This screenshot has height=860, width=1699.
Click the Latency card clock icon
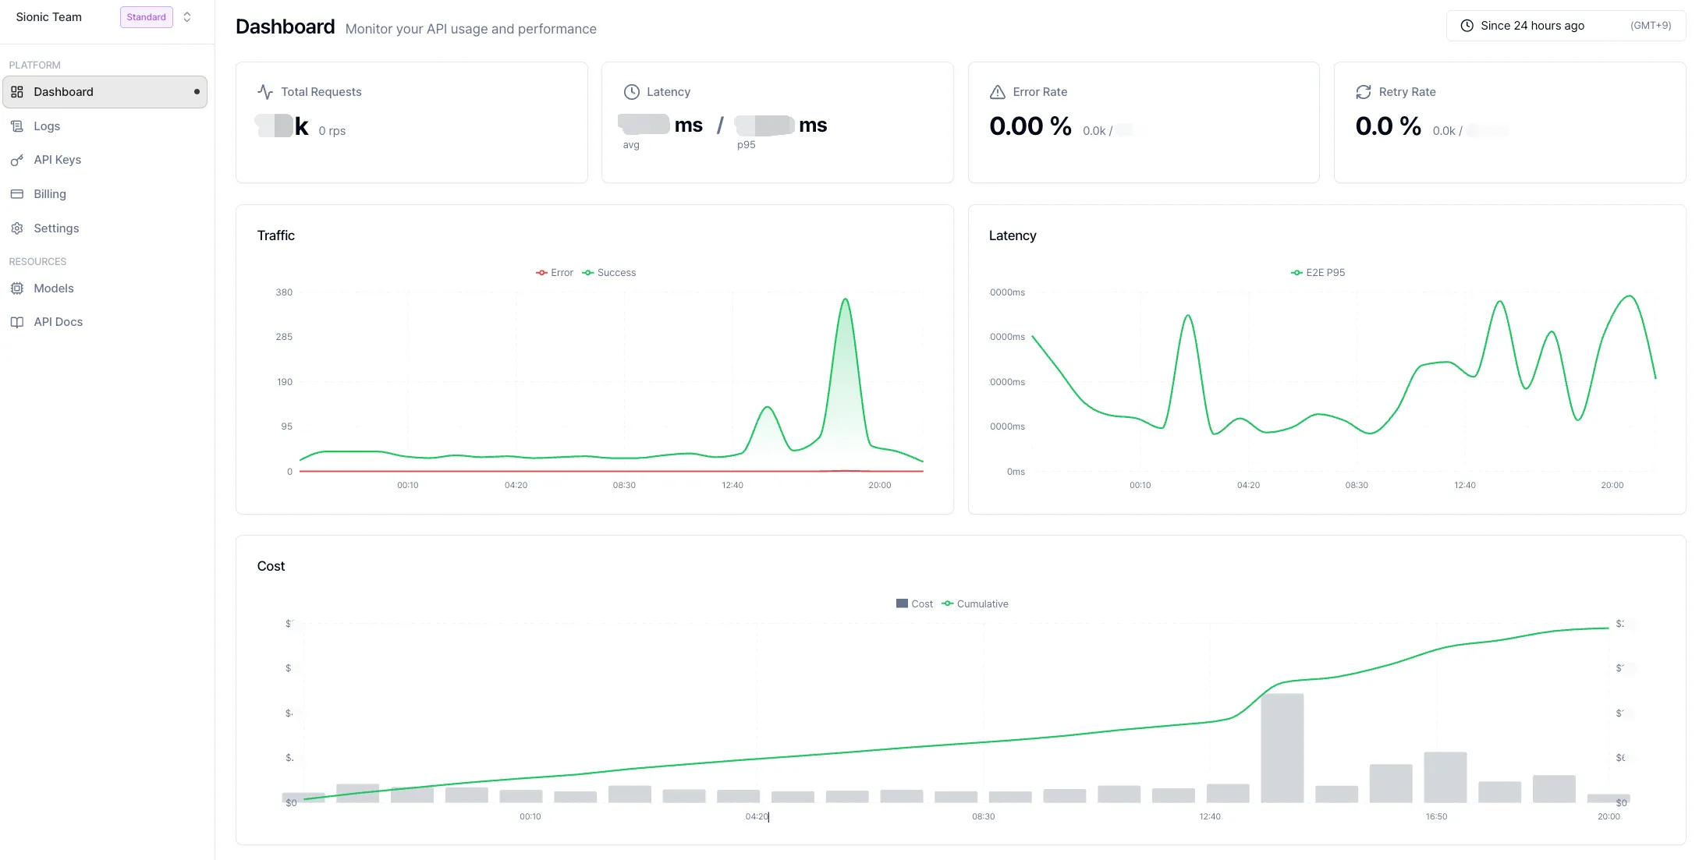[632, 92]
